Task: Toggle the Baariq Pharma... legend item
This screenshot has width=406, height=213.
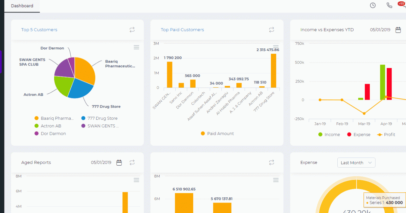Action: coord(54,118)
